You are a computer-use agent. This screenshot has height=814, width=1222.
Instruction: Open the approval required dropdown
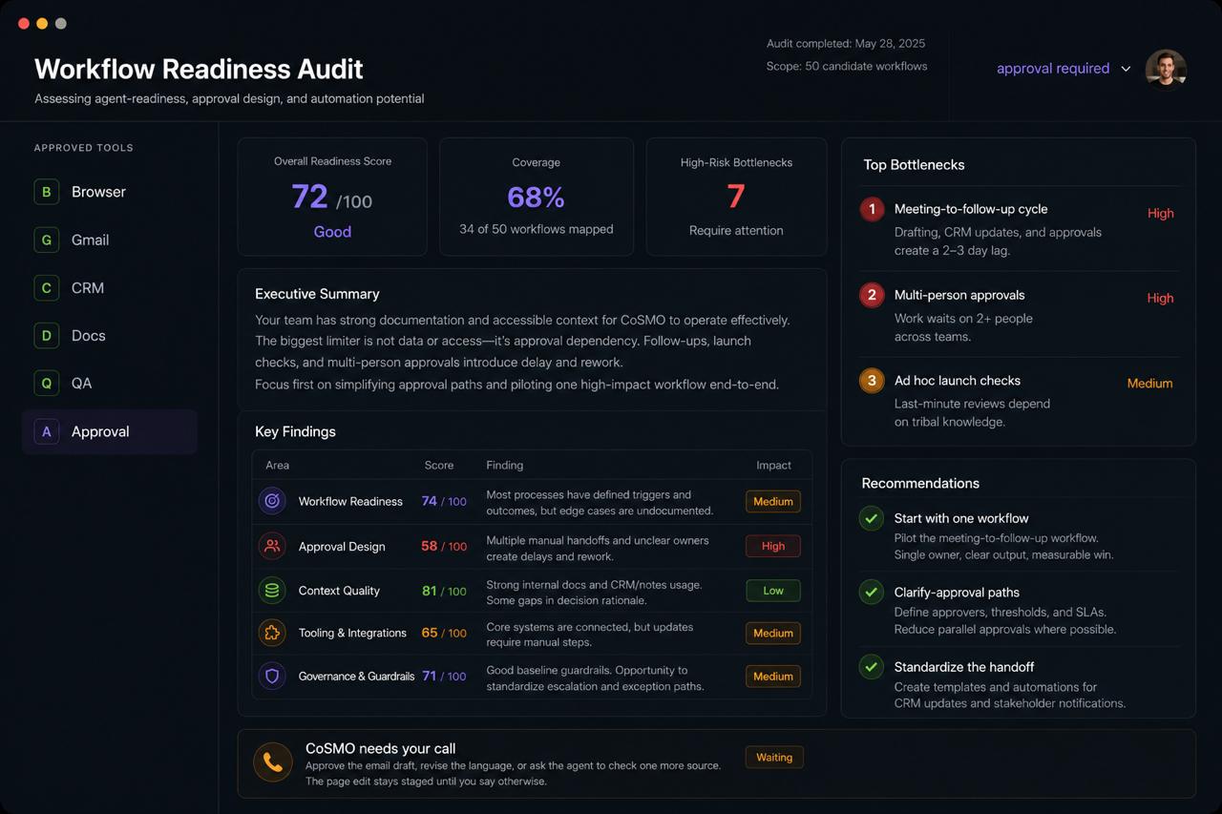tap(1064, 69)
